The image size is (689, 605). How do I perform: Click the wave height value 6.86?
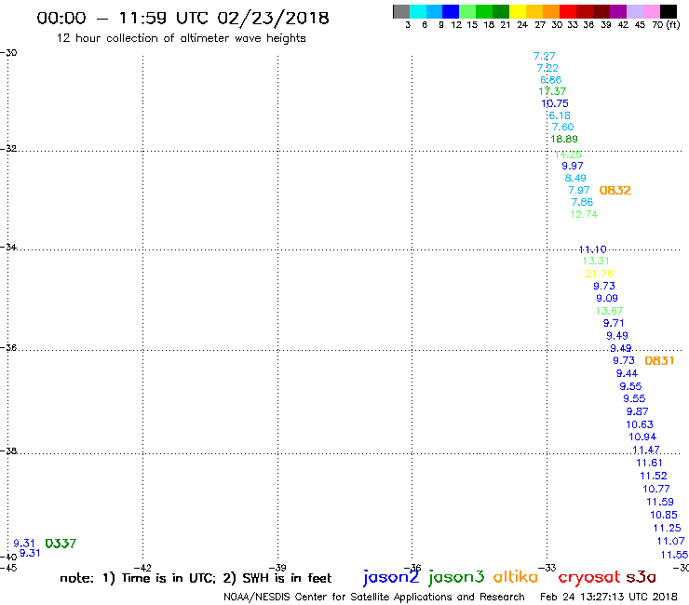pos(550,80)
